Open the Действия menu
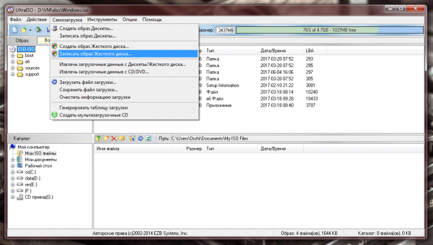The image size is (433, 245). (x=37, y=20)
